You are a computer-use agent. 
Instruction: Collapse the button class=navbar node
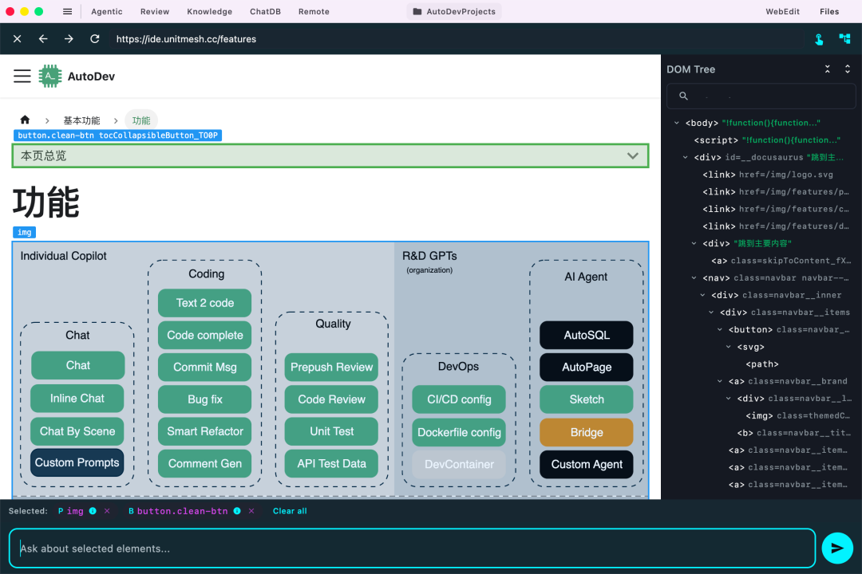pos(720,329)
